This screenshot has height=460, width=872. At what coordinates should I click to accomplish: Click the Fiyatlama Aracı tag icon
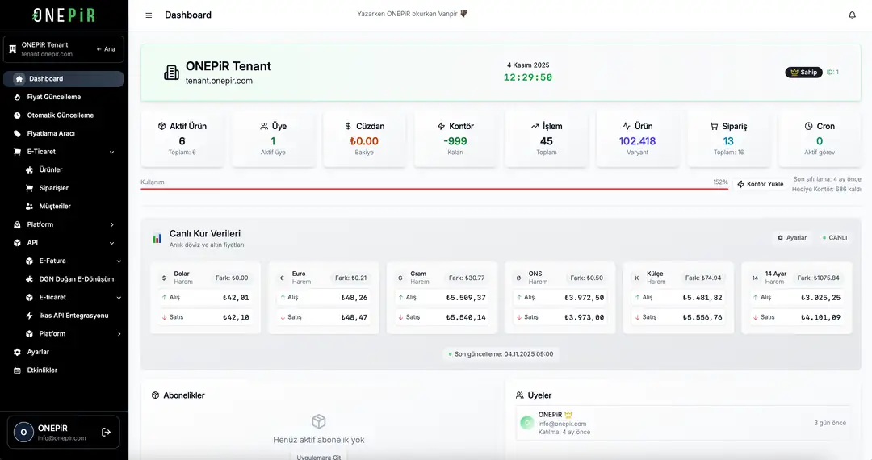18,133
